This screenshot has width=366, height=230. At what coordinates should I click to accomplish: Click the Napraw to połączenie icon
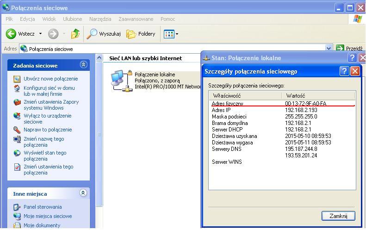(17, 130)
